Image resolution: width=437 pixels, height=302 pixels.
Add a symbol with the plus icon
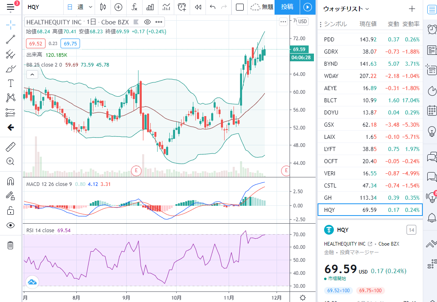[x=412, y=9]
